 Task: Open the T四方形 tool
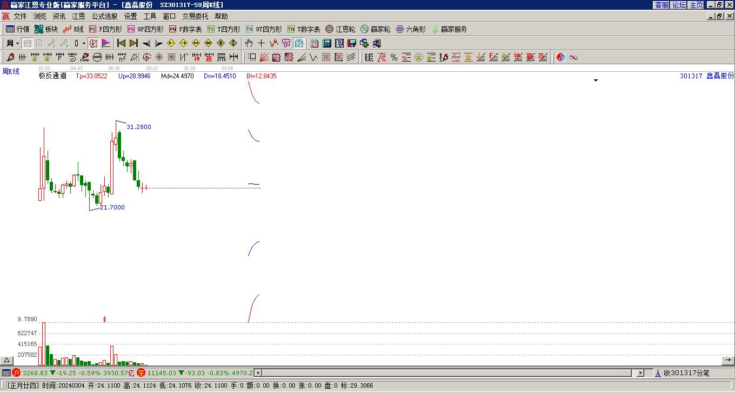point(224,29)
